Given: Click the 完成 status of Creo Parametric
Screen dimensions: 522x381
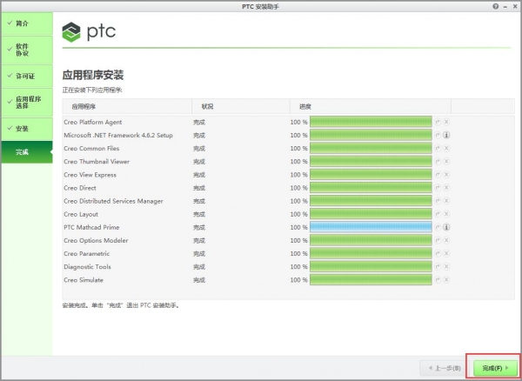Looking at the screenshot, I should point(199,253).
